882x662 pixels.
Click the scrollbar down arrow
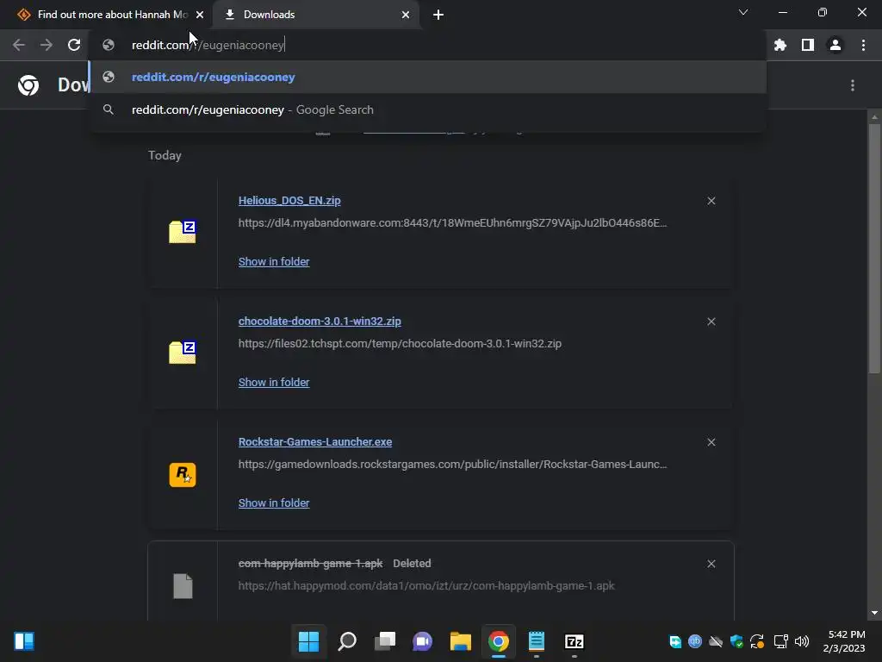coord(874,613)
